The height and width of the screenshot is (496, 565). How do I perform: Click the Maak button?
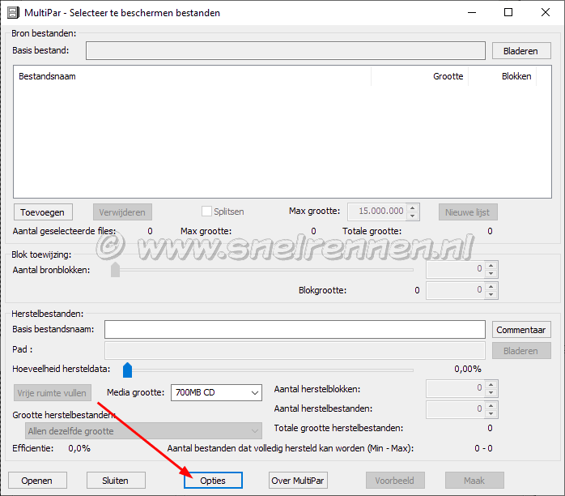(x=474, y=481)
